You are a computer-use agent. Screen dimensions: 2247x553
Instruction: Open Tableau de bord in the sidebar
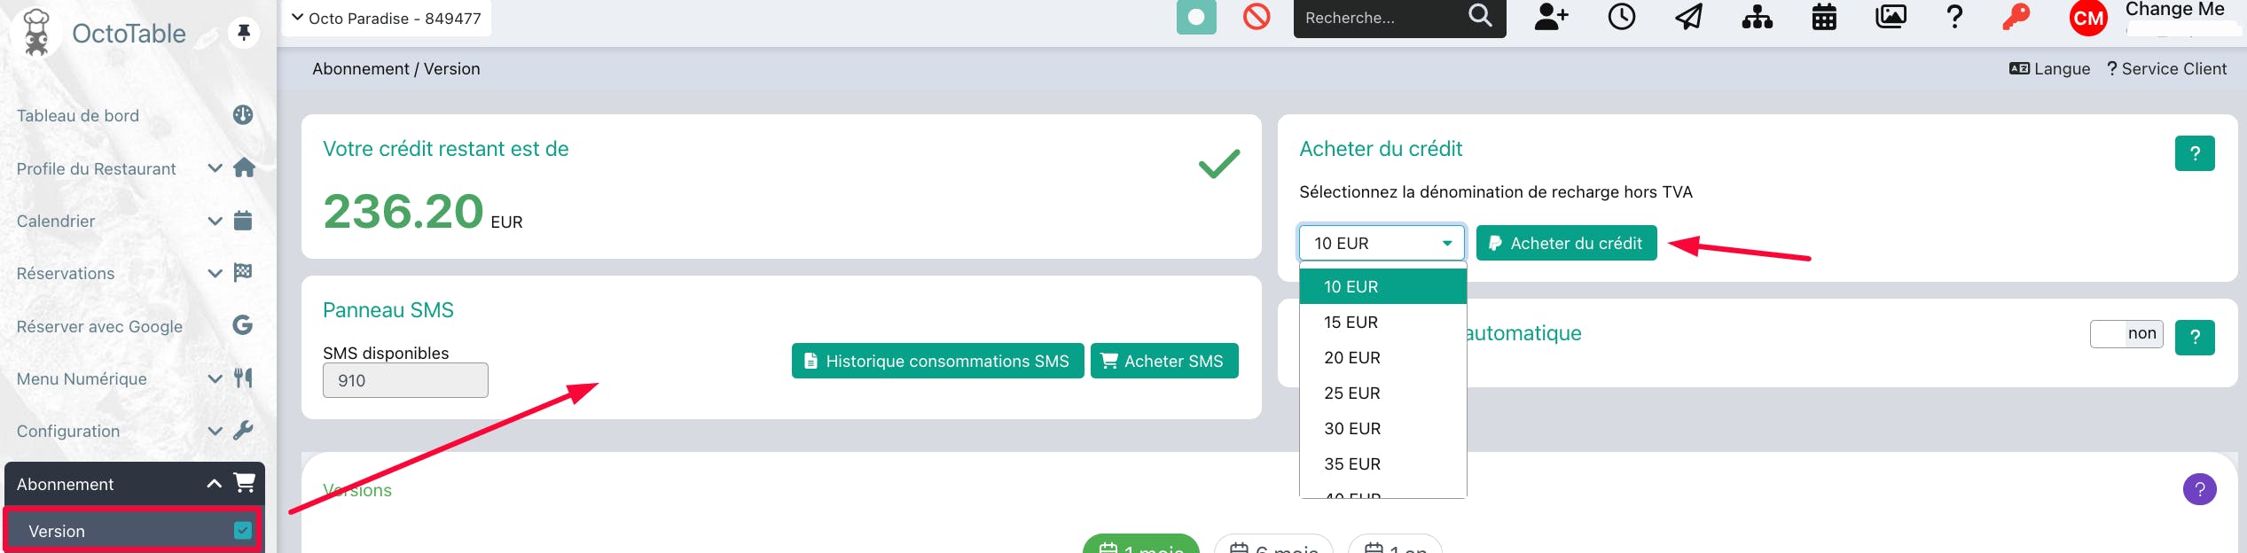[x=78, y=116]
